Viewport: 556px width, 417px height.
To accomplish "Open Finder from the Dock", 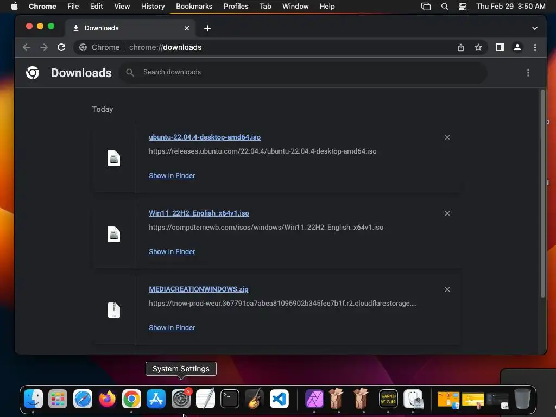I will [33, 399].
